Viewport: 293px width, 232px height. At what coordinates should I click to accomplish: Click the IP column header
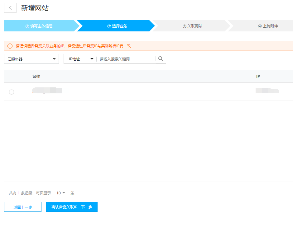click(258, 77)
